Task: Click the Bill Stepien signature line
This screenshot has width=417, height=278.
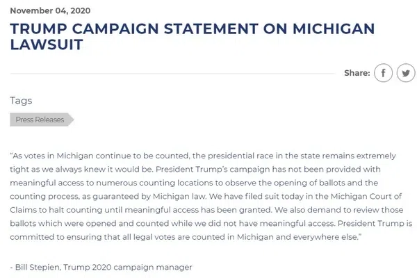Action: pos(101,267)
